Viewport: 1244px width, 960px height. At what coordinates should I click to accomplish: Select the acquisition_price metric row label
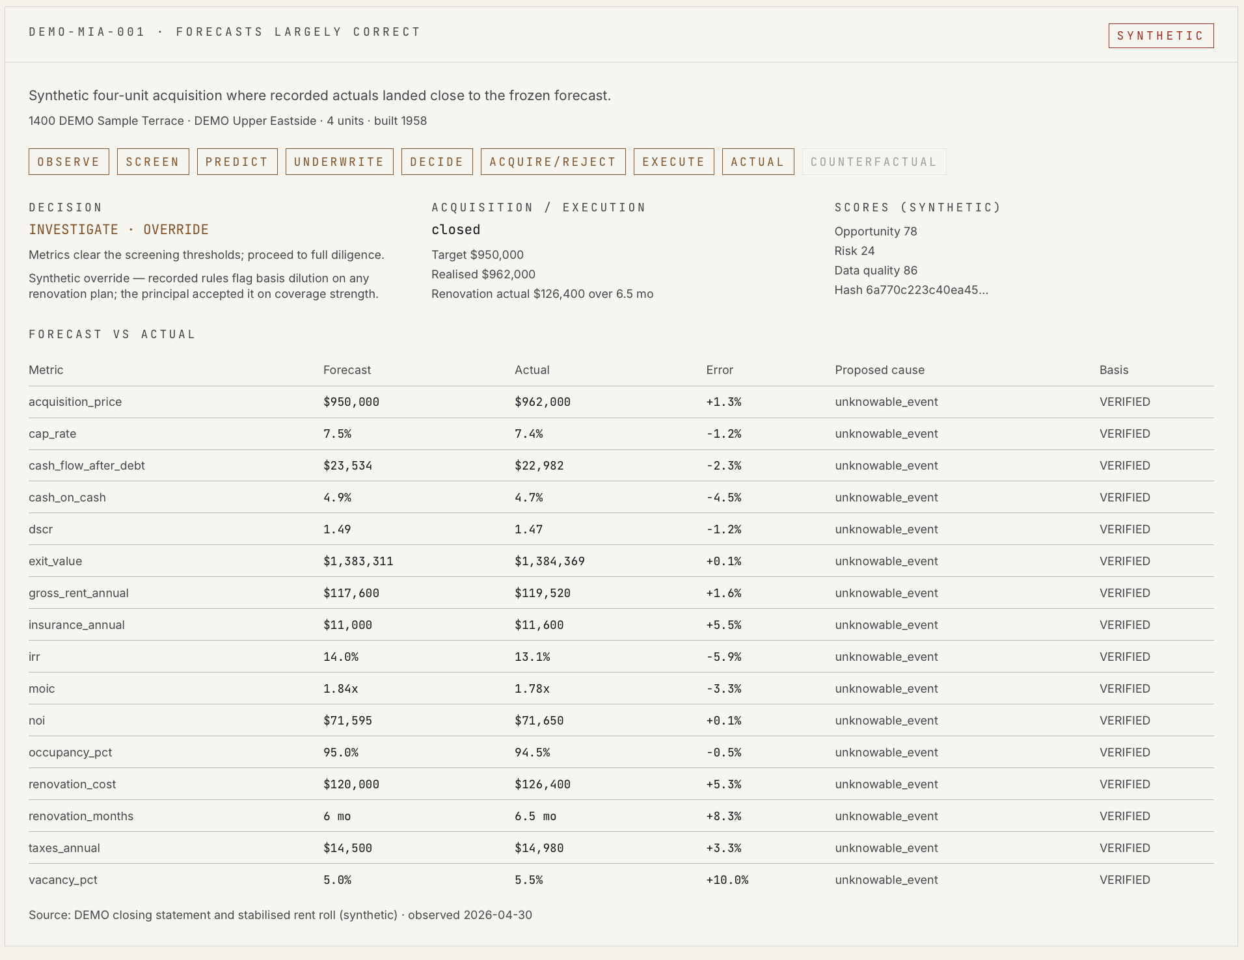[x=75, y=402]
